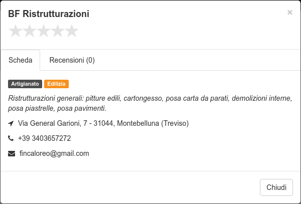Click the Ristrutturazioni generali description text
Viewport: 301px width, 204px height.
click(x=150, y=103)
